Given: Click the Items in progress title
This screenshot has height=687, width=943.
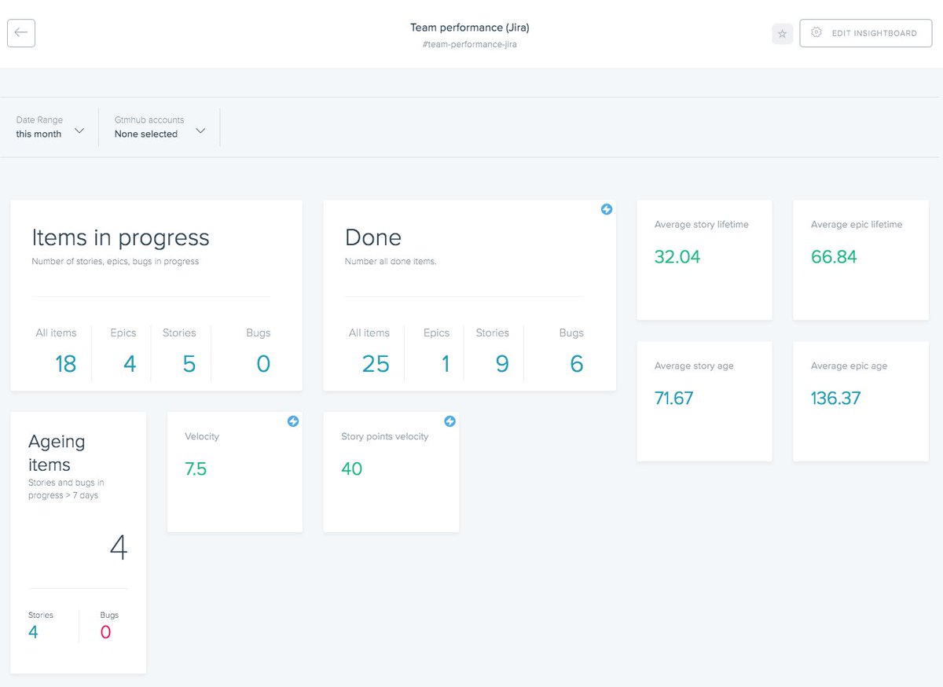Looking at the screenshot, I should click(120, 237).
